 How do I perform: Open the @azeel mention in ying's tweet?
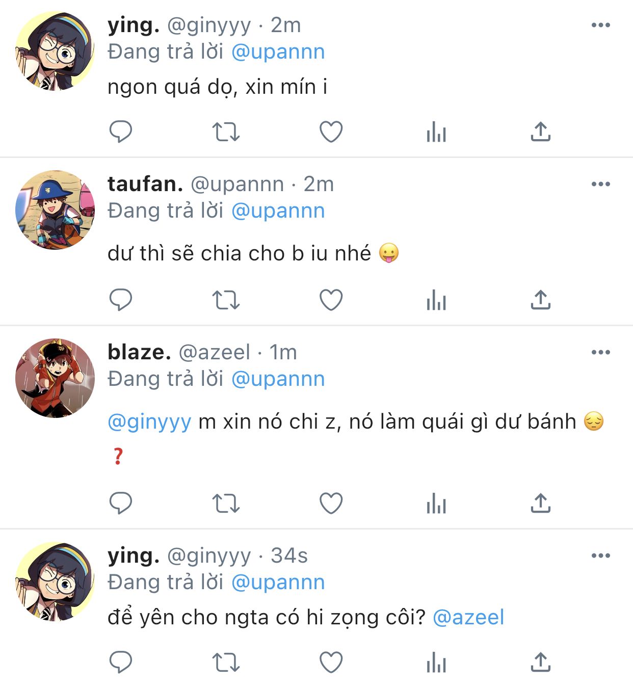point(468,617)
